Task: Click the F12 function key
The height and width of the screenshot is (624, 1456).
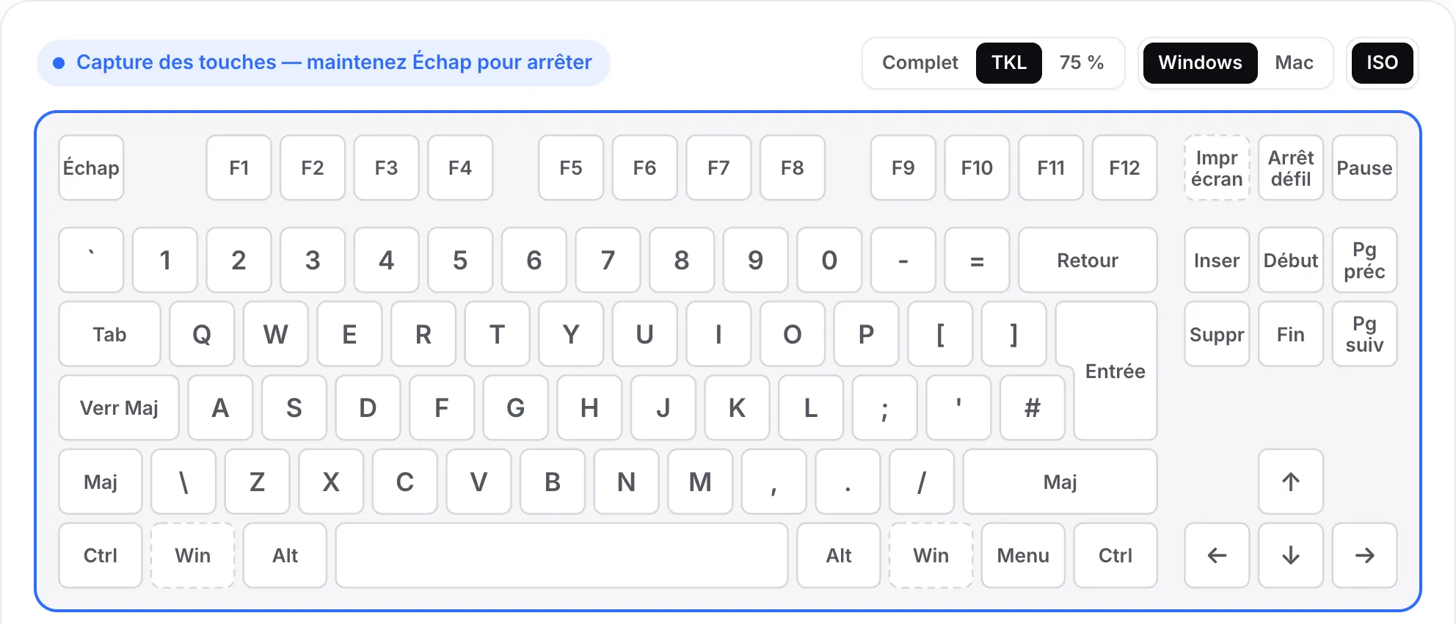Action: tap(1124, 167)
